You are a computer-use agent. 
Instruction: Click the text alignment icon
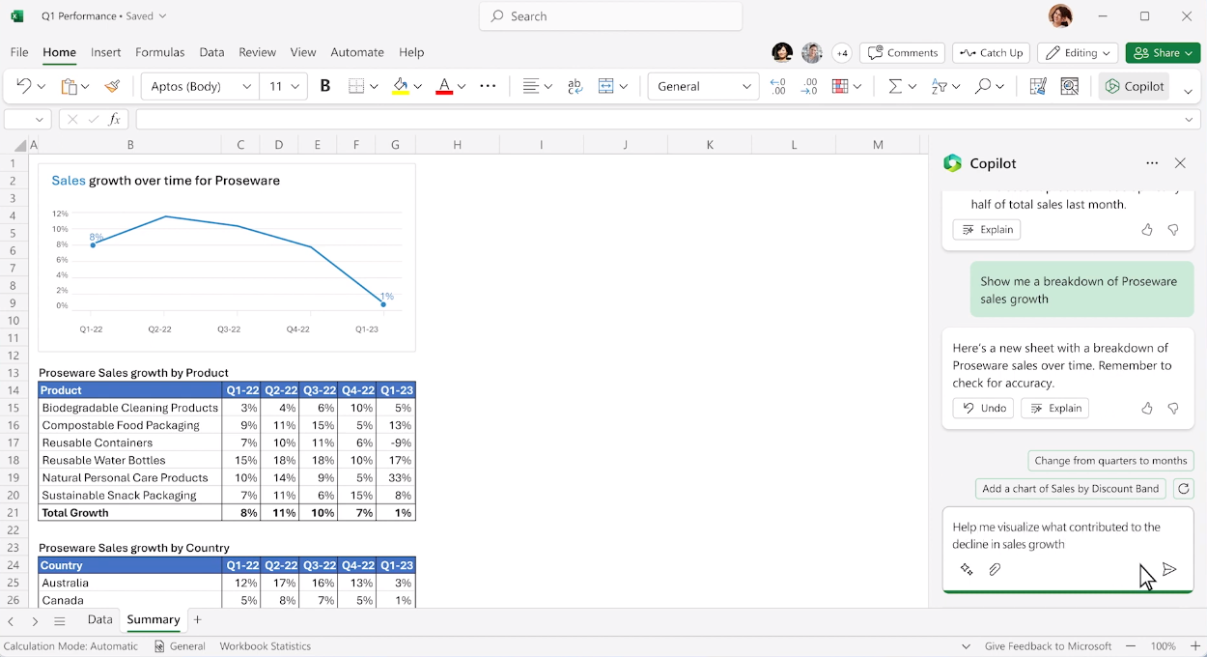point(530,86)
